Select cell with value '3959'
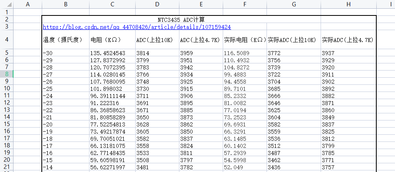The image size is (395, 172). [x=201, y=53]
